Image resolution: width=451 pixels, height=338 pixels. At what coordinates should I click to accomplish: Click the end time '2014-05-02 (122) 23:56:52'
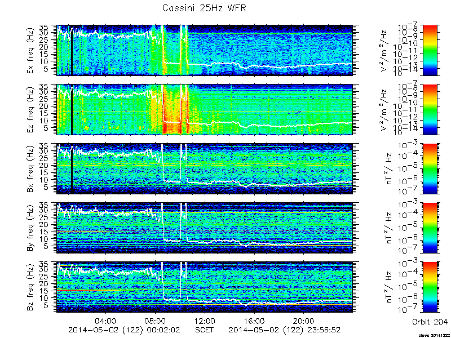coord(285,330)
